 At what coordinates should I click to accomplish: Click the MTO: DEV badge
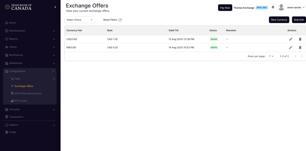[x=262, y=8]
